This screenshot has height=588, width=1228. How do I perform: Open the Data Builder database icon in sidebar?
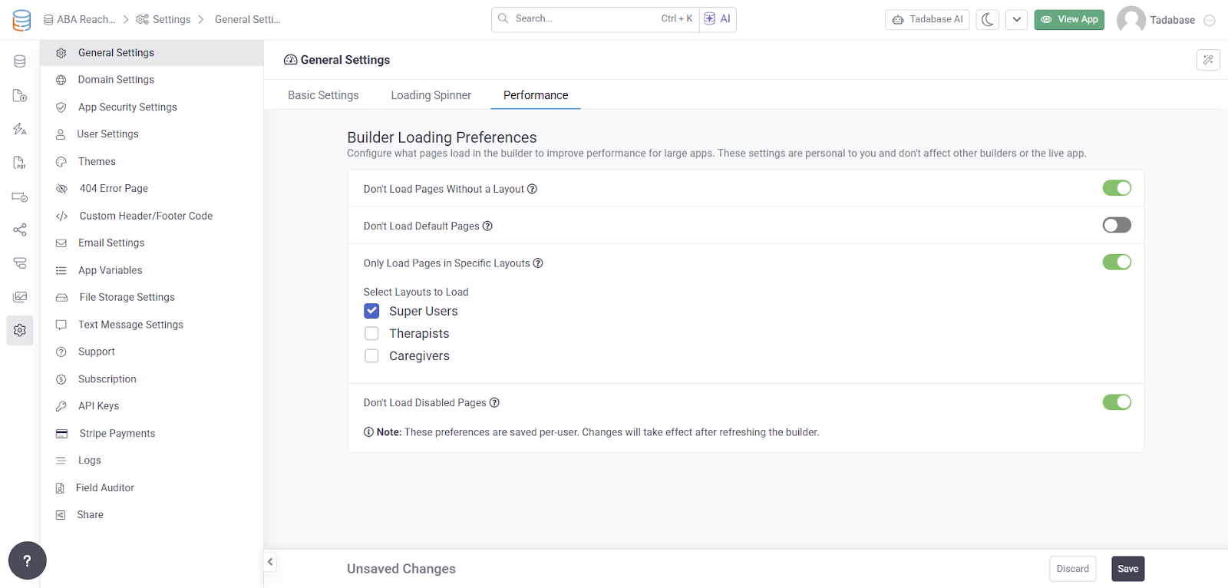20,61
